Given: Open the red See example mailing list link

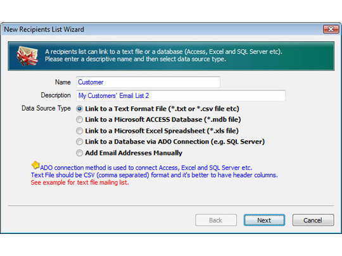Looking at the screenshot, I should 80,183.
